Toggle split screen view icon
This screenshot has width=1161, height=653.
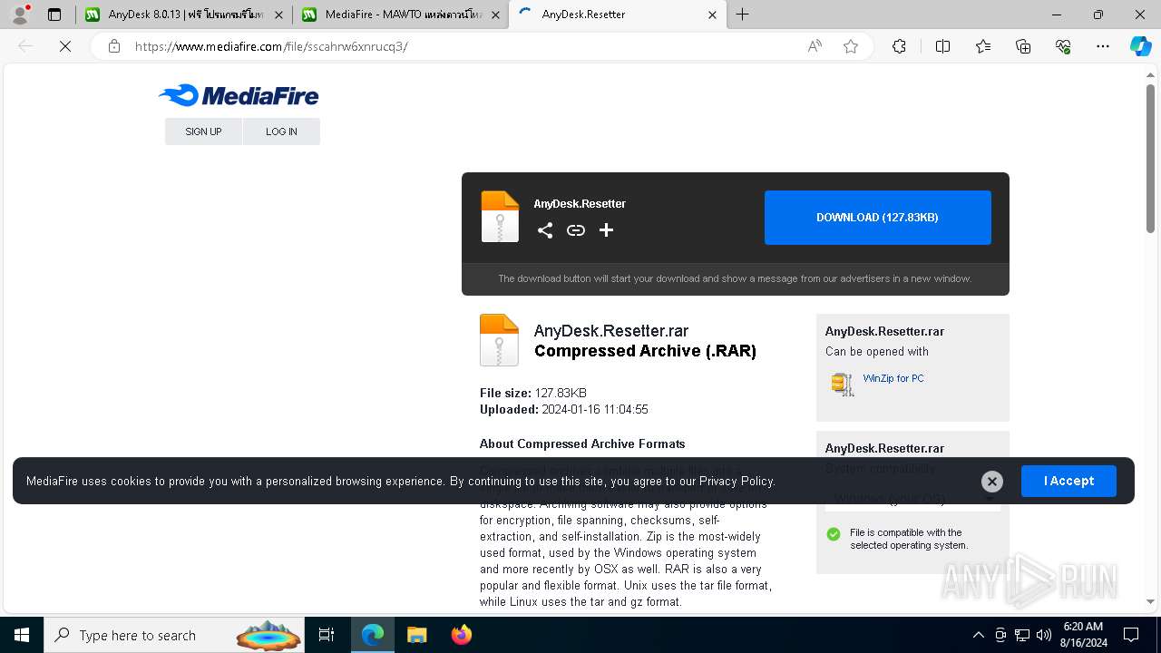(942, 46)
